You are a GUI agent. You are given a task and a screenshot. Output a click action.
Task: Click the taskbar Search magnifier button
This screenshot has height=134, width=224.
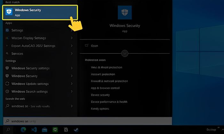pos(8,130)
